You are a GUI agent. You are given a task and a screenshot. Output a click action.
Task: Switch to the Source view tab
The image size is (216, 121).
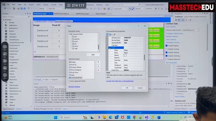click(x=54, y=80)
